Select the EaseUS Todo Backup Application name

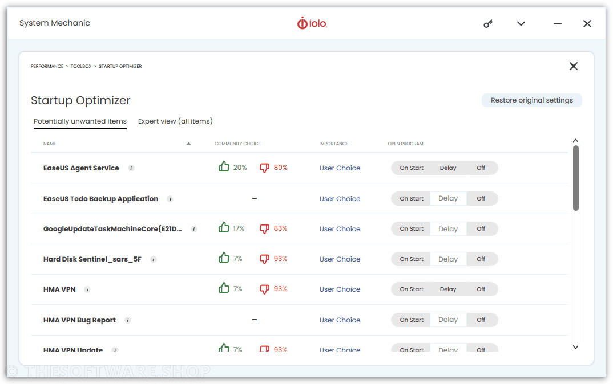[100, 199]
